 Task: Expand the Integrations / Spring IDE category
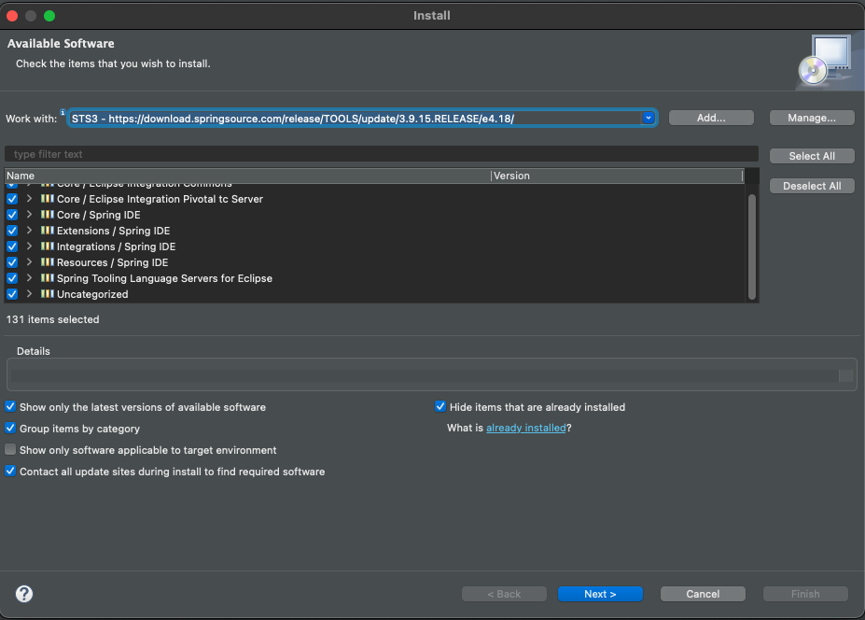pyautogui.click(x=29, y=247)
